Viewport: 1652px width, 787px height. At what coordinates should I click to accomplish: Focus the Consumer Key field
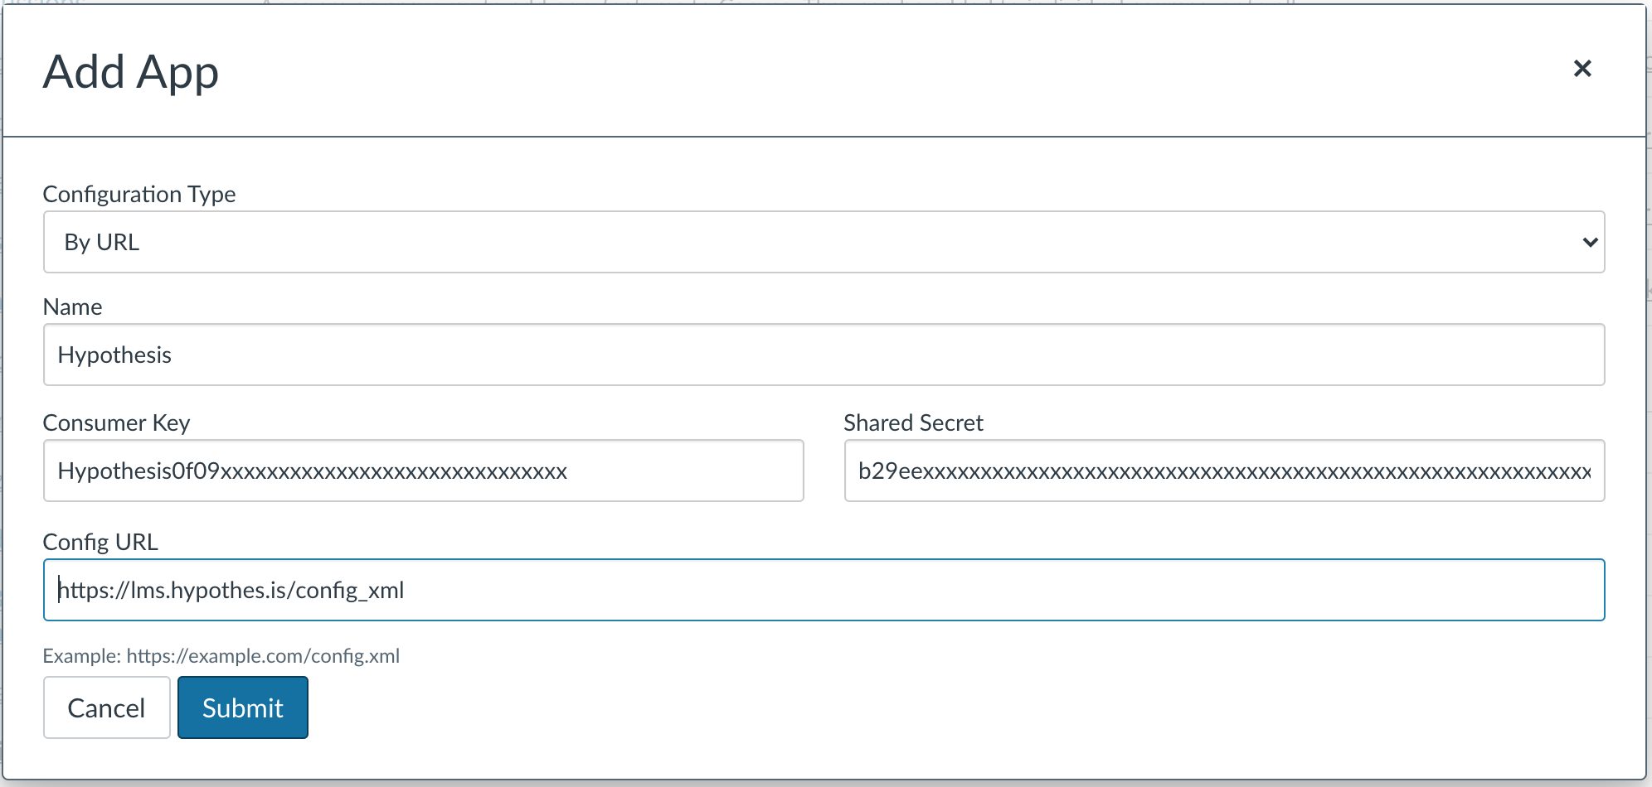423,471
